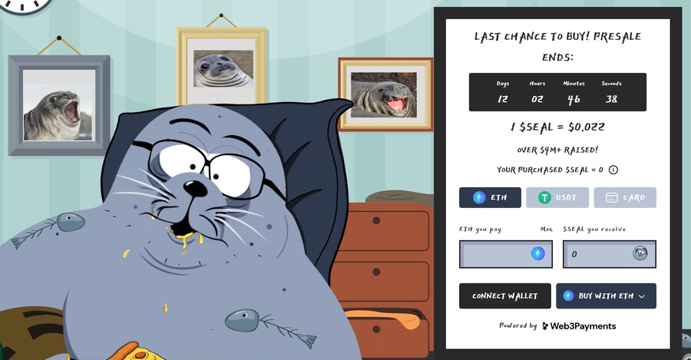The height and width of the screenshot is (360, 691).
Task: Click the seal token icon in receive field
Action: pos(640,253)
